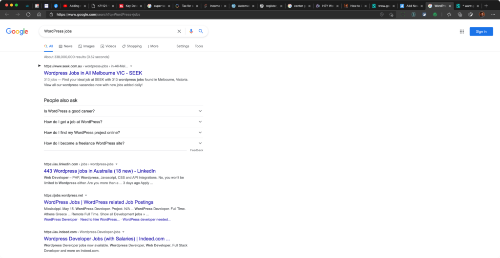Expand 'How do I get a job at WordPress?'

tap(124, 121)
